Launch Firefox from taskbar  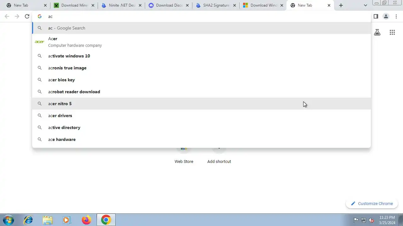pyautogui.click(x=86, y=220)
